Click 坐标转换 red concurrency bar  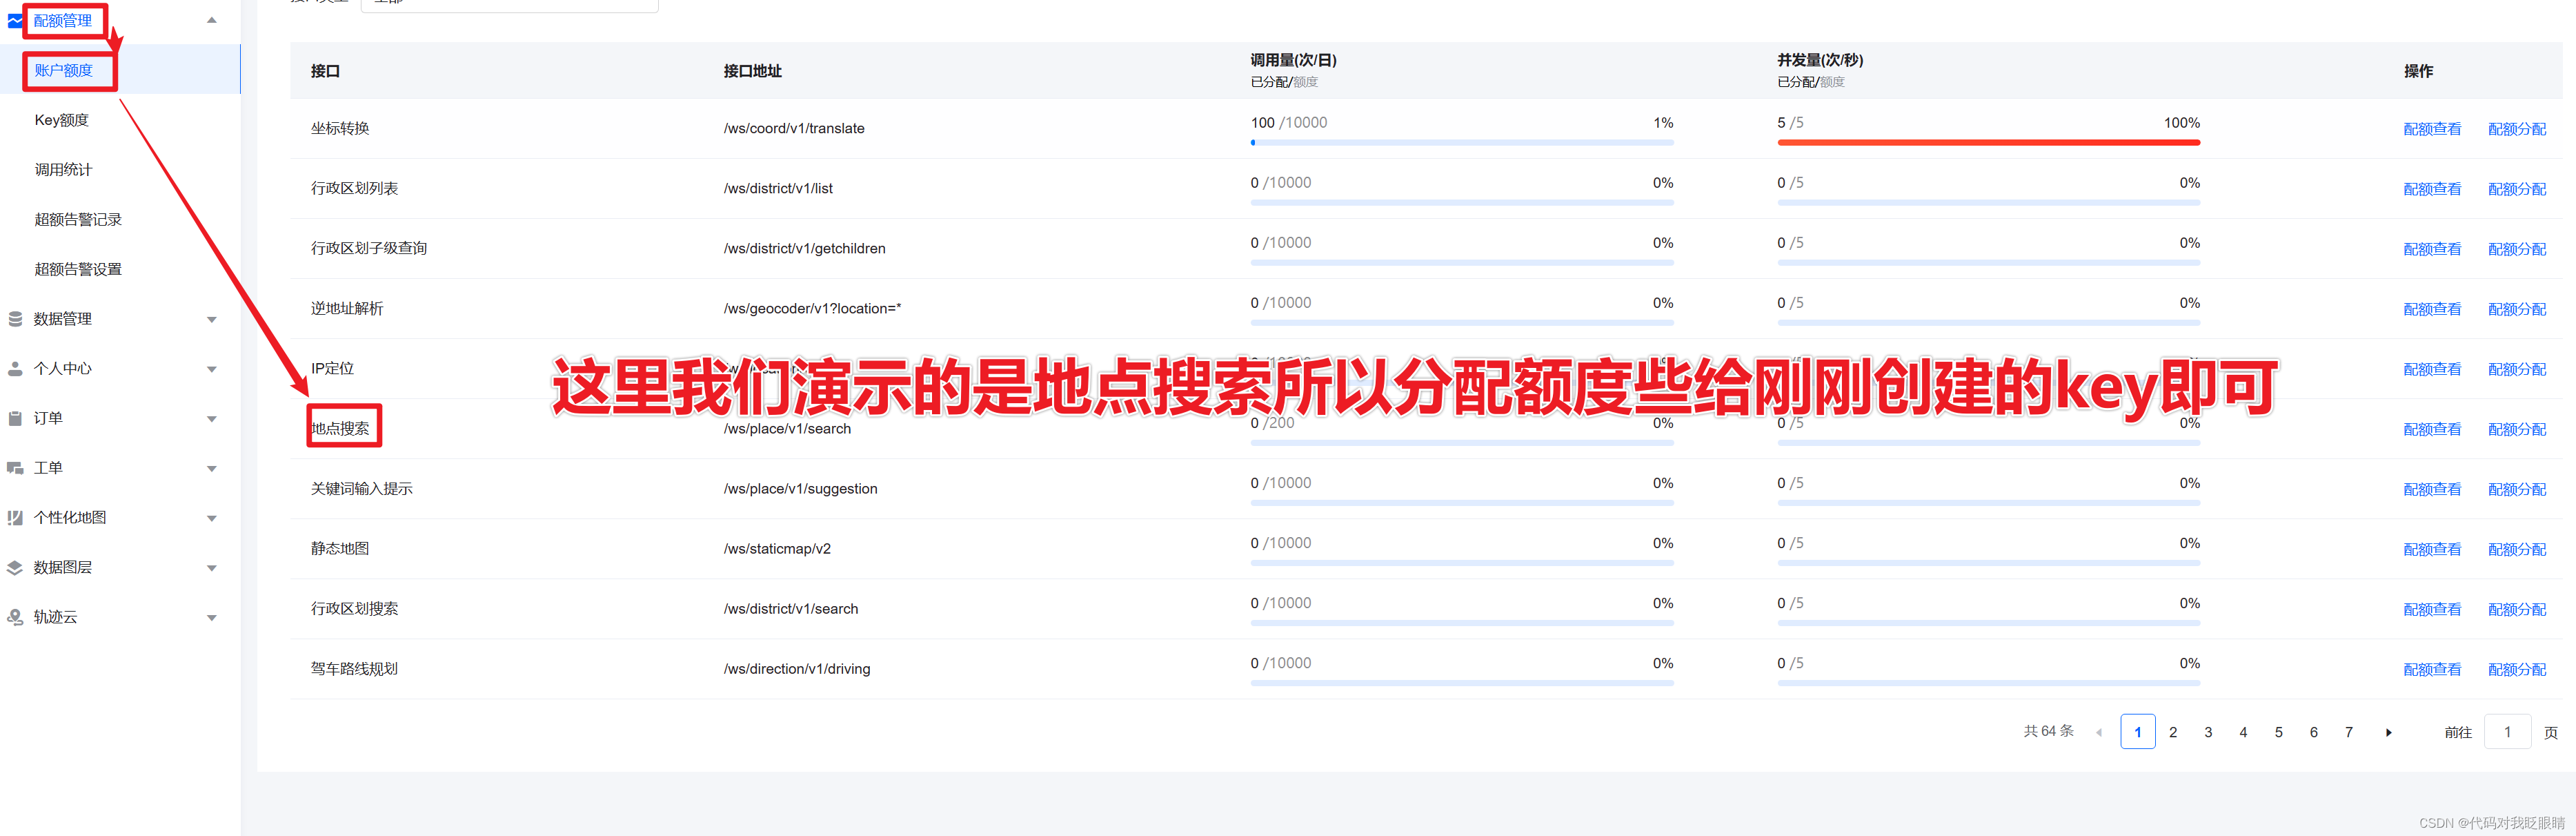1988,142
